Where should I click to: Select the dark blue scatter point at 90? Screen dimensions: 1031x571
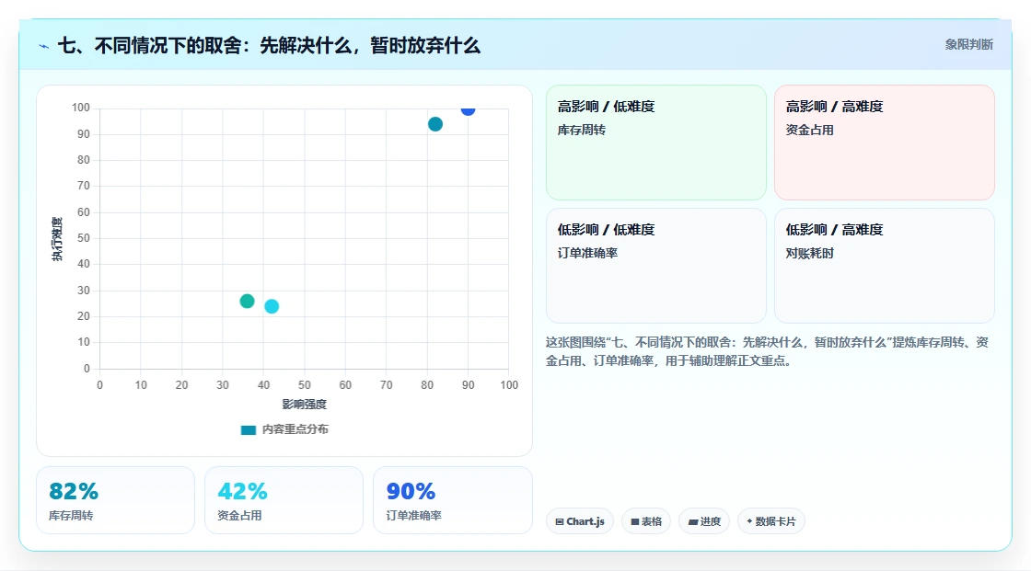coord(468,109)
